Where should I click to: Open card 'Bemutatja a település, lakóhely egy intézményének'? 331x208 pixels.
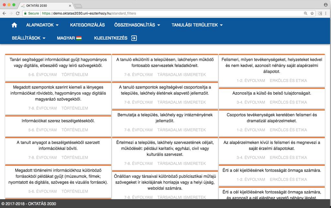click(165, 123)
